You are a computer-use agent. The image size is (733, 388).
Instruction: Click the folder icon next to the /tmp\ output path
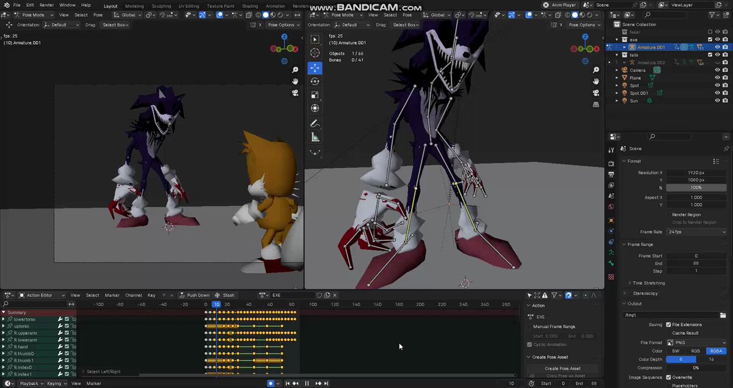[x=723, y=315]
